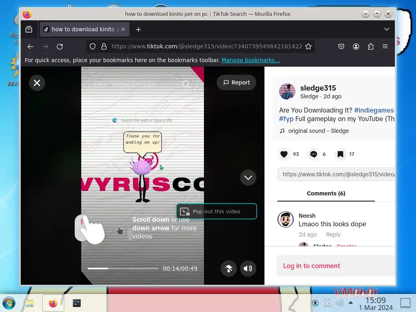Open original sound - Sledge link
Viewport: 416px width, 312px height.
[x=318, y=131]
